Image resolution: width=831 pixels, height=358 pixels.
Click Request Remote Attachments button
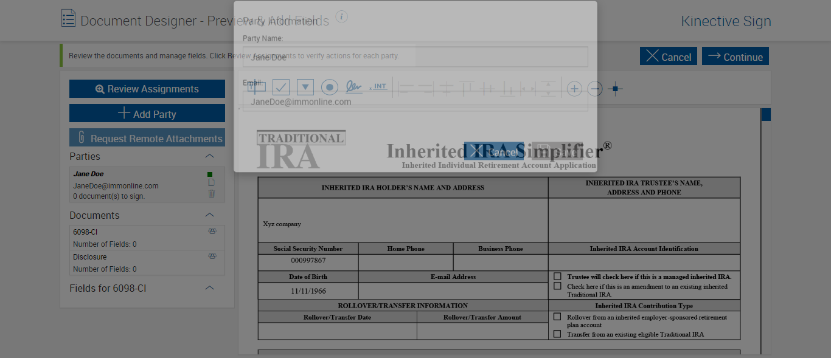tap(147, 138)
